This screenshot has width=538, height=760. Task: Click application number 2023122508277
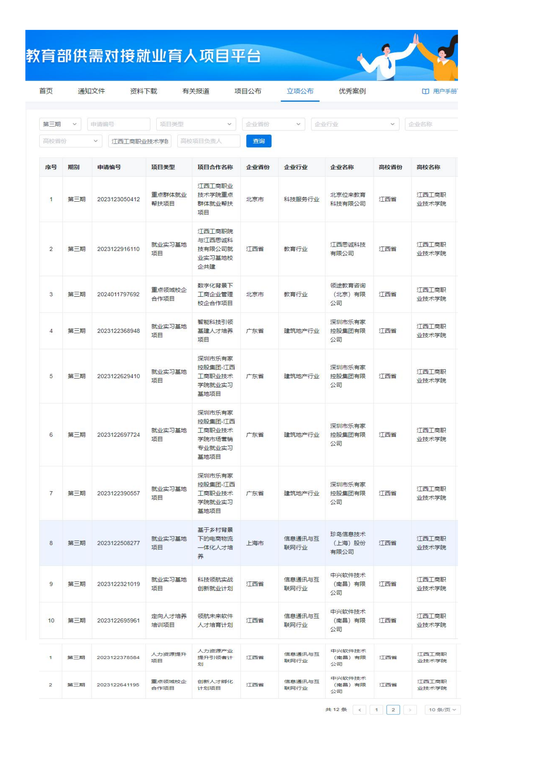point(119,543)
